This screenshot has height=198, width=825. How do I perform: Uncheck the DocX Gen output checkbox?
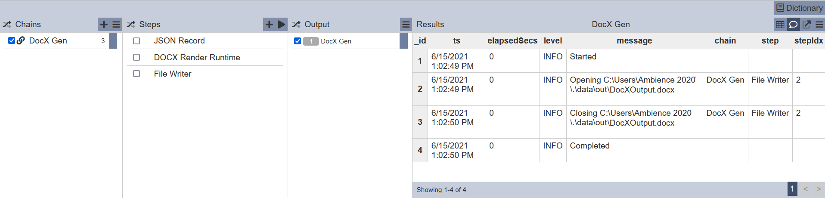point(298,41)
